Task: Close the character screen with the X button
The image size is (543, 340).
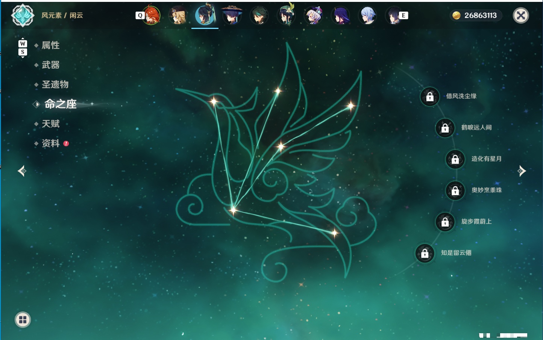Action: pyautogui.click(x=521, y=15)
